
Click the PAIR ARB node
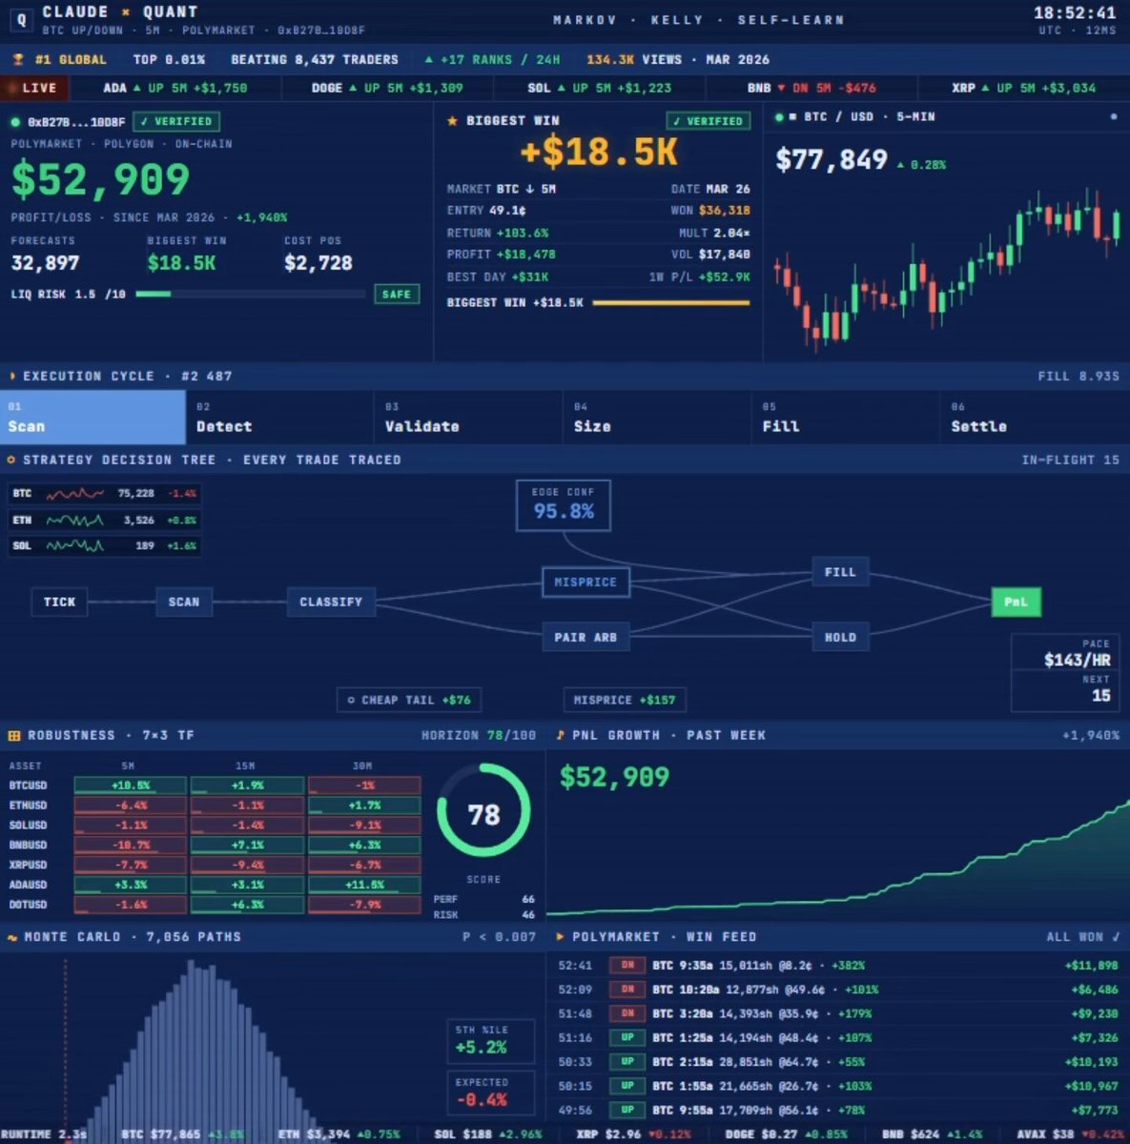coord(586,637)
